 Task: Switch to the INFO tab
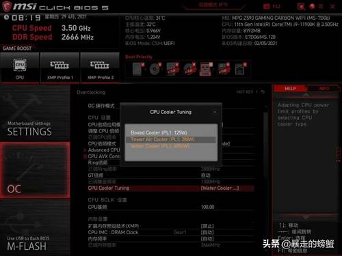(324, 89)
